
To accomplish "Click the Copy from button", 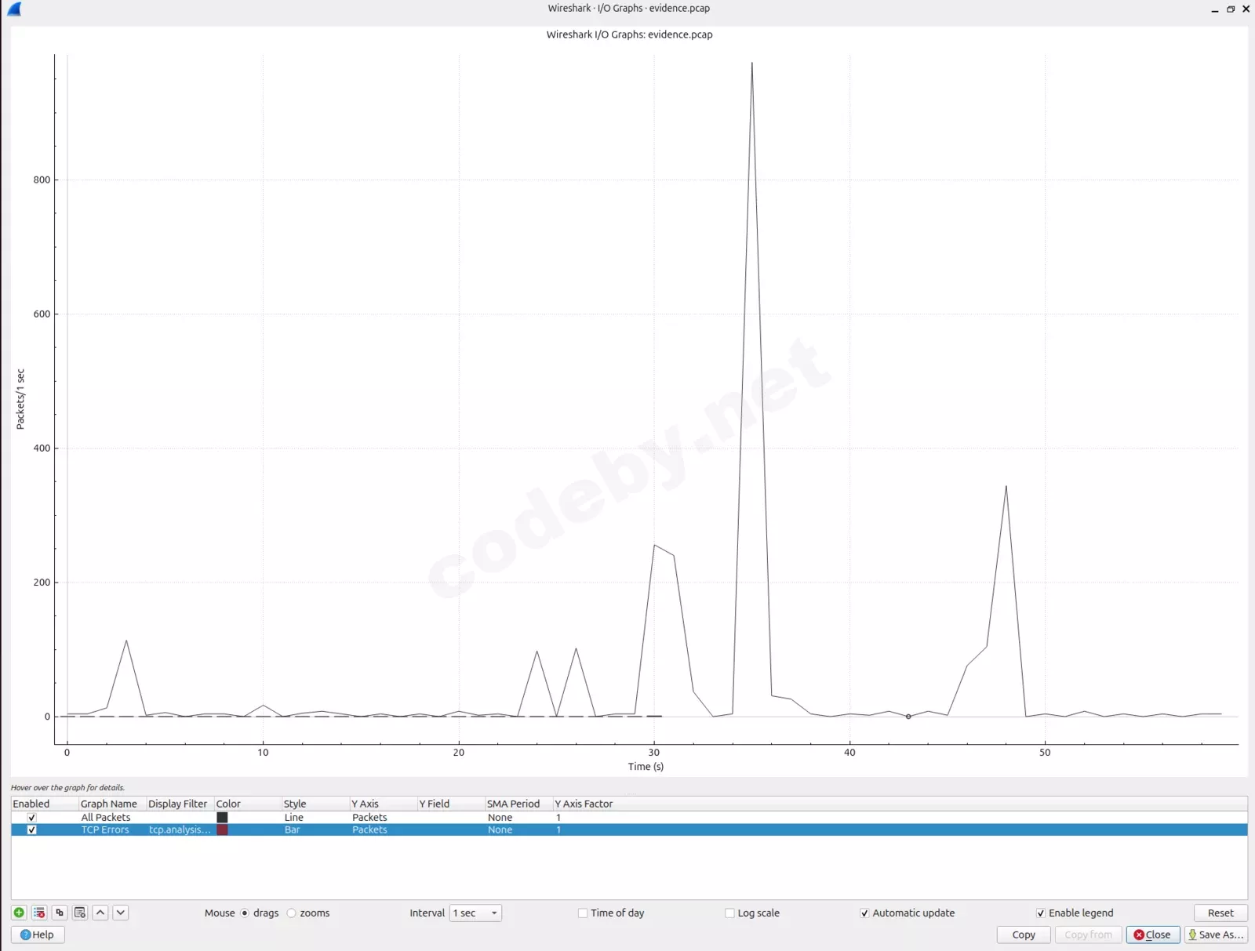I will pyautogui.click(x=1089, y=935).
